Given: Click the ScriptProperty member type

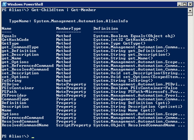Looking at the screenshot, I should point(74,125).
